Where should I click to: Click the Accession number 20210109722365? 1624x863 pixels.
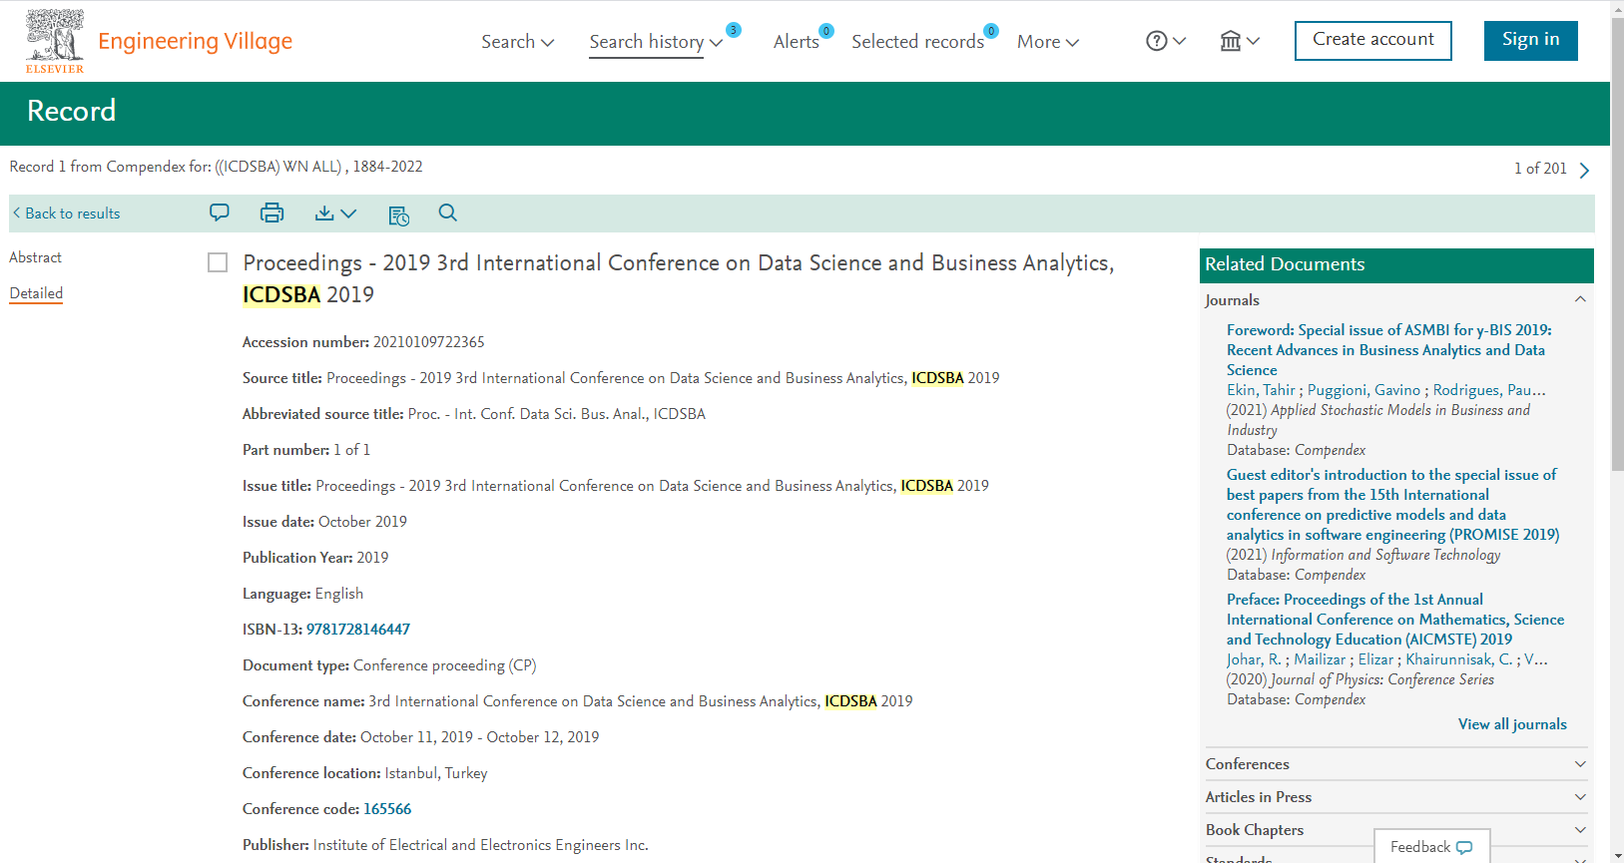429,342
